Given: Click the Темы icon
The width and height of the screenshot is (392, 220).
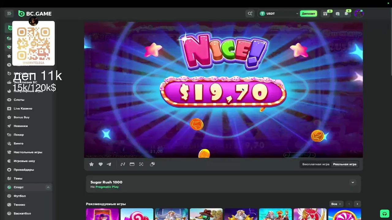Looking at the screenshot, I should tap(9, 178).
